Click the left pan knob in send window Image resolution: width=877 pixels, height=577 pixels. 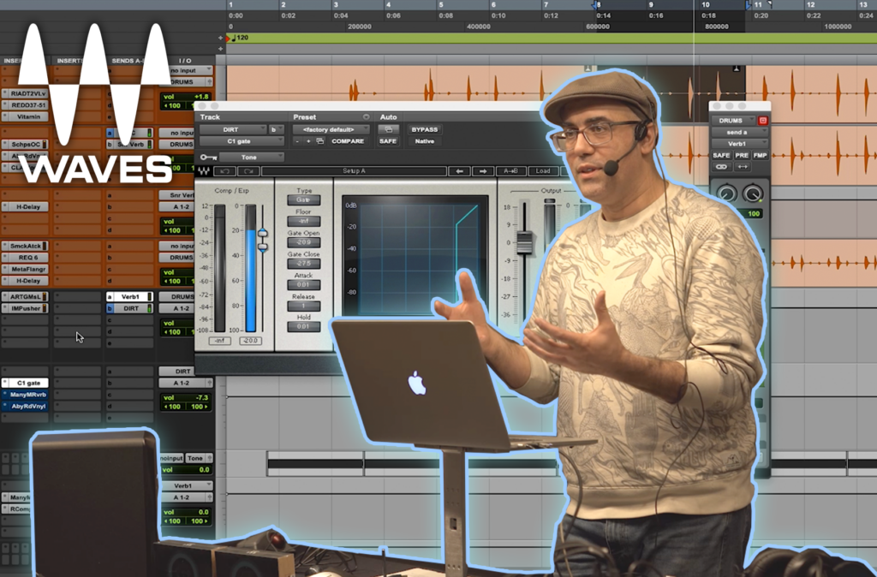[x=726, y=193]
